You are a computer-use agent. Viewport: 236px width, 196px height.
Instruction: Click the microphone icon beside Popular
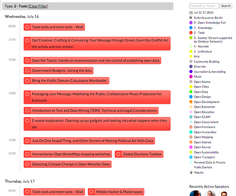[x=191, y=172]
